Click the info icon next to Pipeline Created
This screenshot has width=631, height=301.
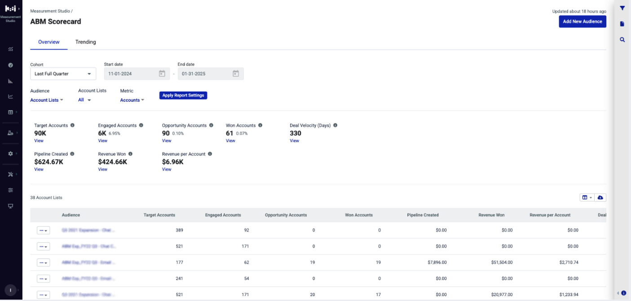[72, 154]
